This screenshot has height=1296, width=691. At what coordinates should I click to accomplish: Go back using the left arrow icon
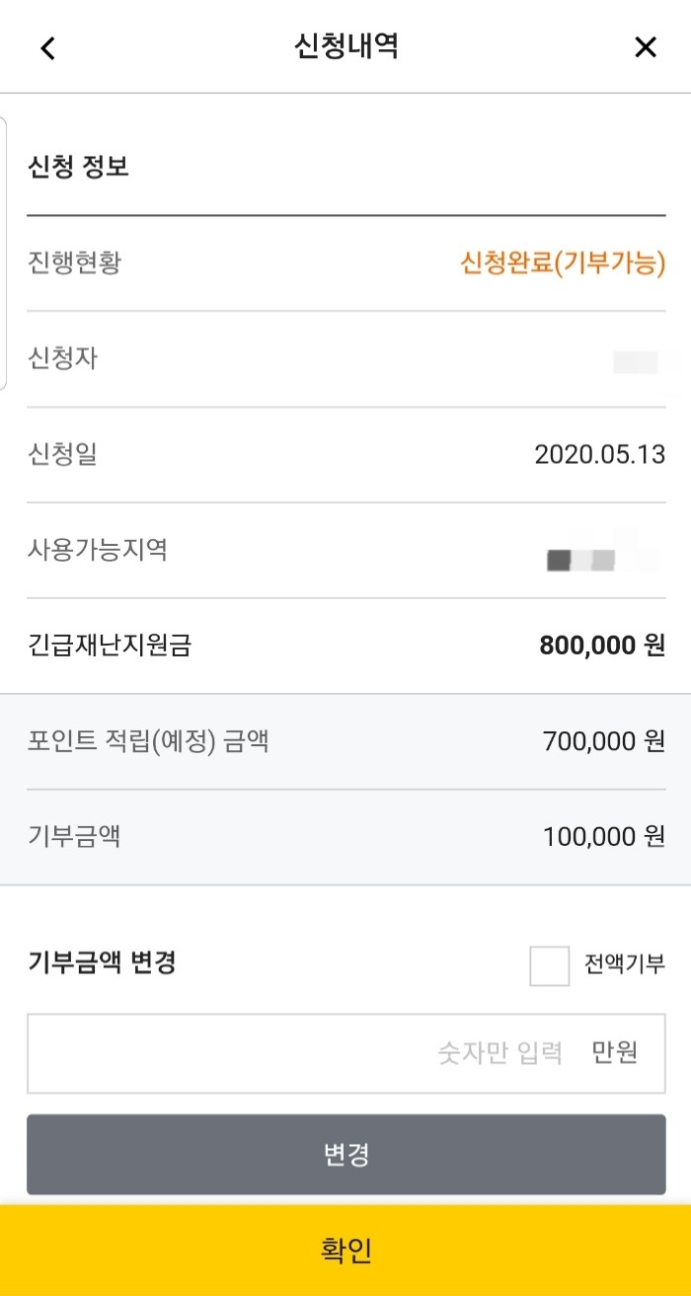pos(48,47)
